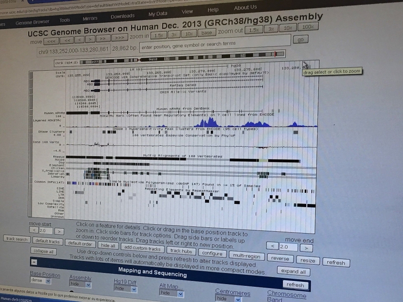Screen dimensions: 403x302
Task: Open the Hg19 Diff visibility dropdown
Action: pos(125,289)
